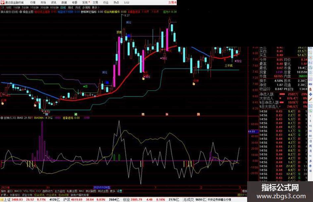The height and width of the screenshot is (202, 313).
Task: Click the 通达信 app logo icon
Action: point(2,3)
